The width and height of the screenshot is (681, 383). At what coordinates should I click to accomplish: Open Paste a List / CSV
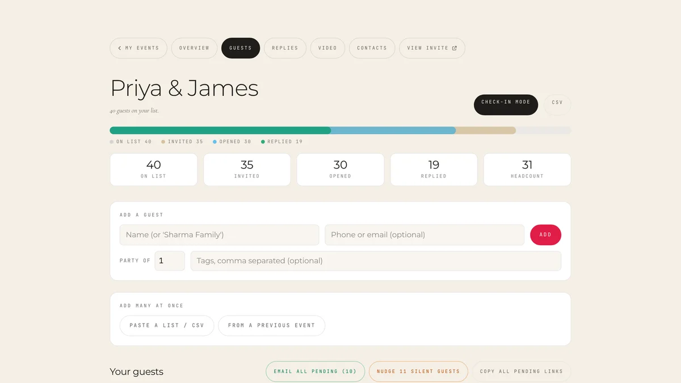(x=167, y=326)
